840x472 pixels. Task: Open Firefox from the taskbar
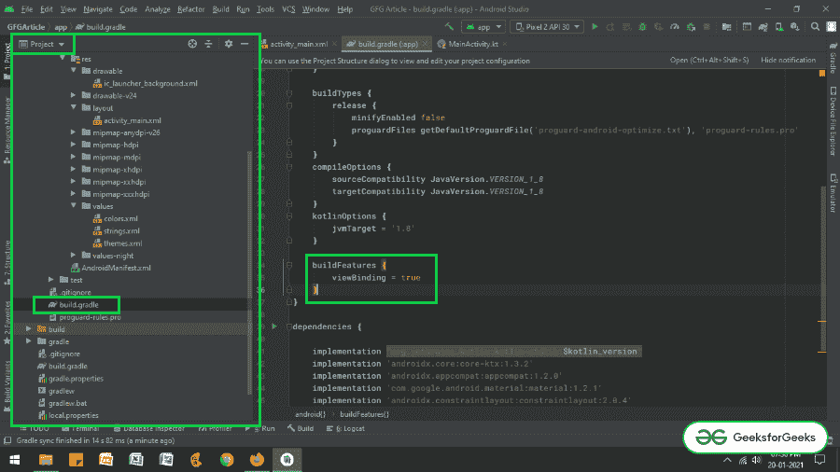257,460
